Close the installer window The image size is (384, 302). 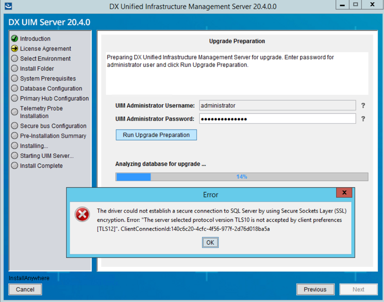coord(372,4)
